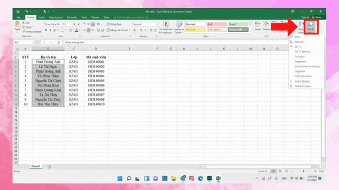Click the Save icon in the title bar
The height and width of the screenshot is (190, 339).
tap(18, 12)
